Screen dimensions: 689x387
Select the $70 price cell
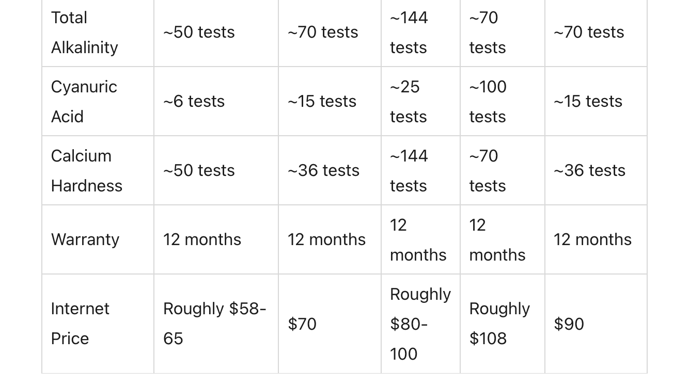330,324
